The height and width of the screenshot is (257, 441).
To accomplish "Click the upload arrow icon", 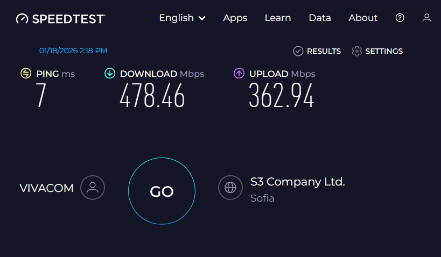I will click(x=239, y=74).
